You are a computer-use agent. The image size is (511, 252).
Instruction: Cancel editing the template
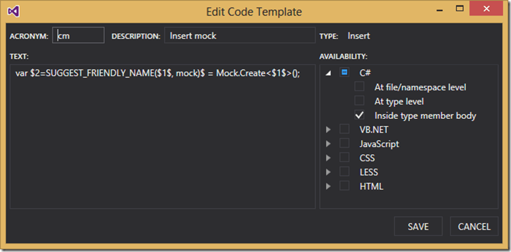tap(474, 226)
